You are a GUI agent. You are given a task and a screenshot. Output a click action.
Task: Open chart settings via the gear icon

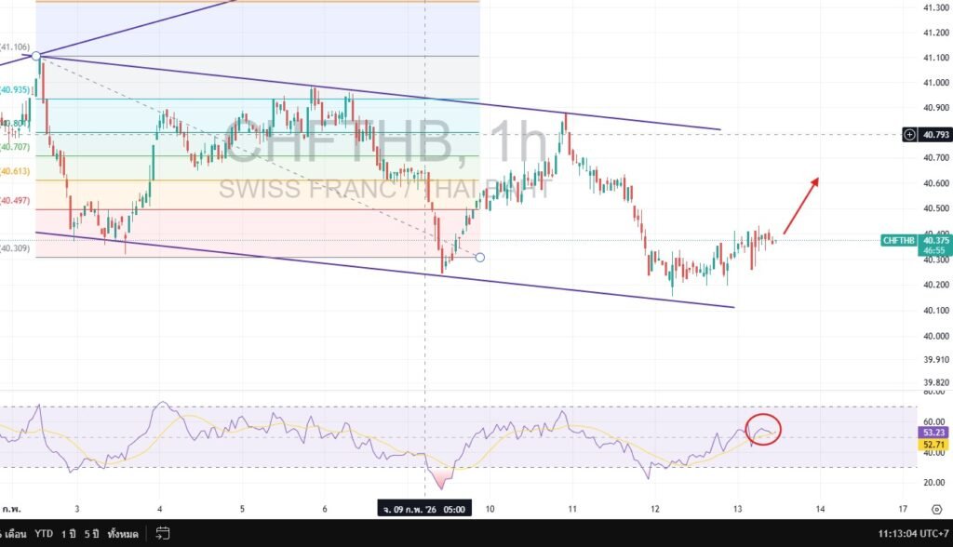(x=935, y=509)
